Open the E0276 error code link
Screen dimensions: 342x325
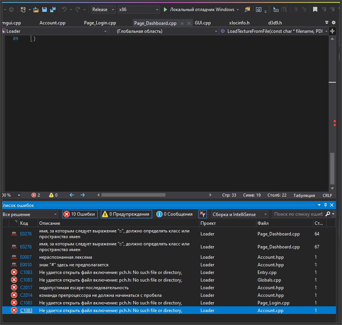26,234
